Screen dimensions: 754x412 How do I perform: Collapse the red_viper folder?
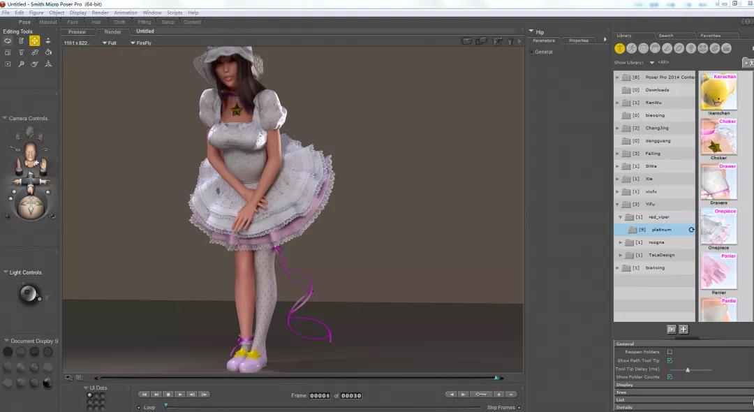(621, 217)
